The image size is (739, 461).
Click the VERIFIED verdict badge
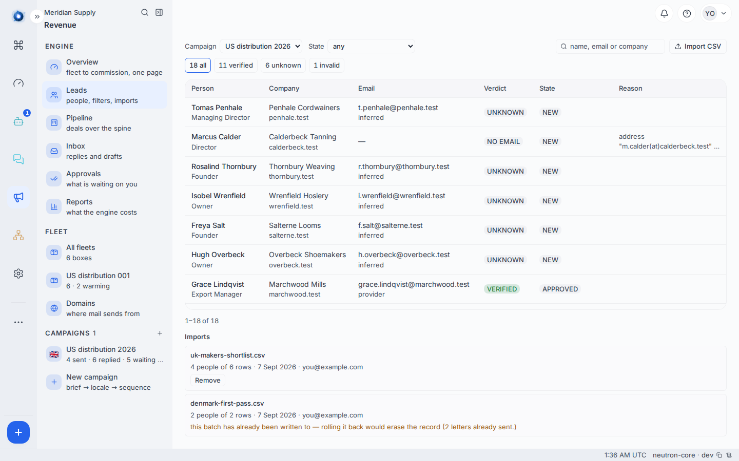[502, 289]
